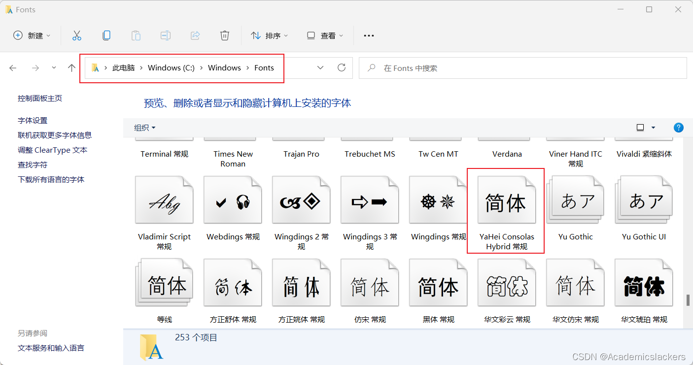The width and height of the screenshot is (693, 365).
Task: Click the back navigation arrow
Action: tap(13, 67)
